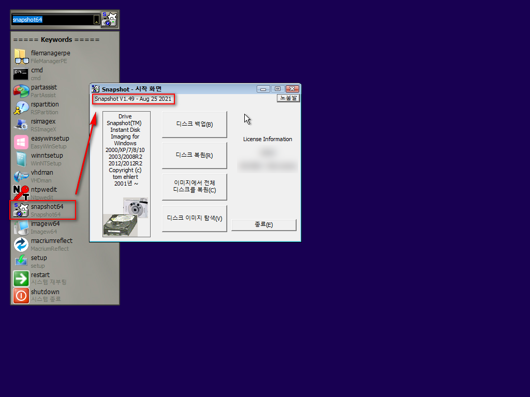Launch the snapshot64 camera icon in list
The image size is (530, 397).
(x=21, y=210)
